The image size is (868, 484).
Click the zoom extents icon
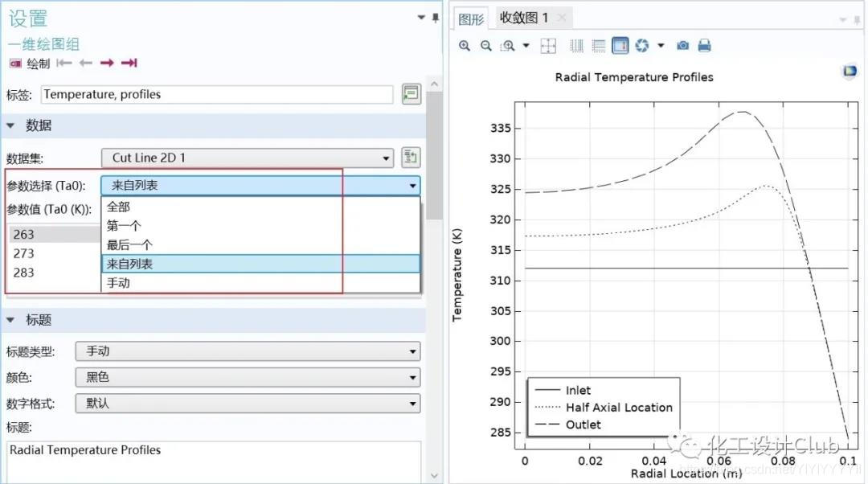click(x=548, y=45)
